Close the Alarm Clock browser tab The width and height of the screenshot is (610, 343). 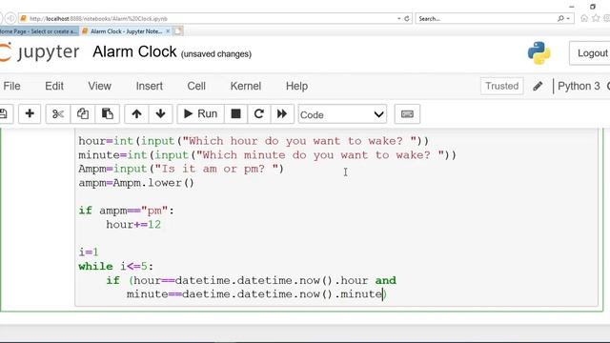[168, 30]
